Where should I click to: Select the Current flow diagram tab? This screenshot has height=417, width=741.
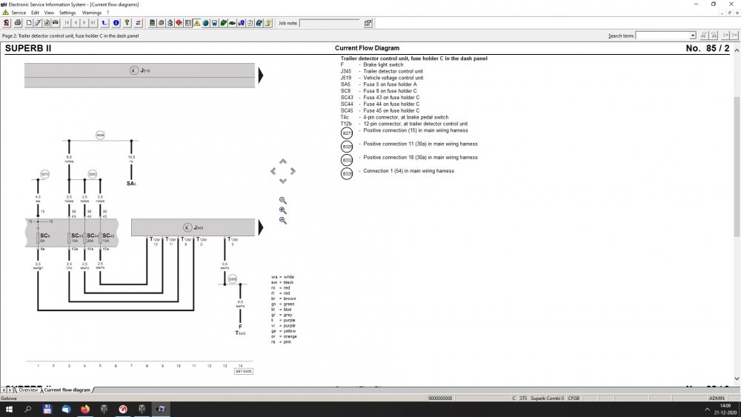tap(67, 390)
